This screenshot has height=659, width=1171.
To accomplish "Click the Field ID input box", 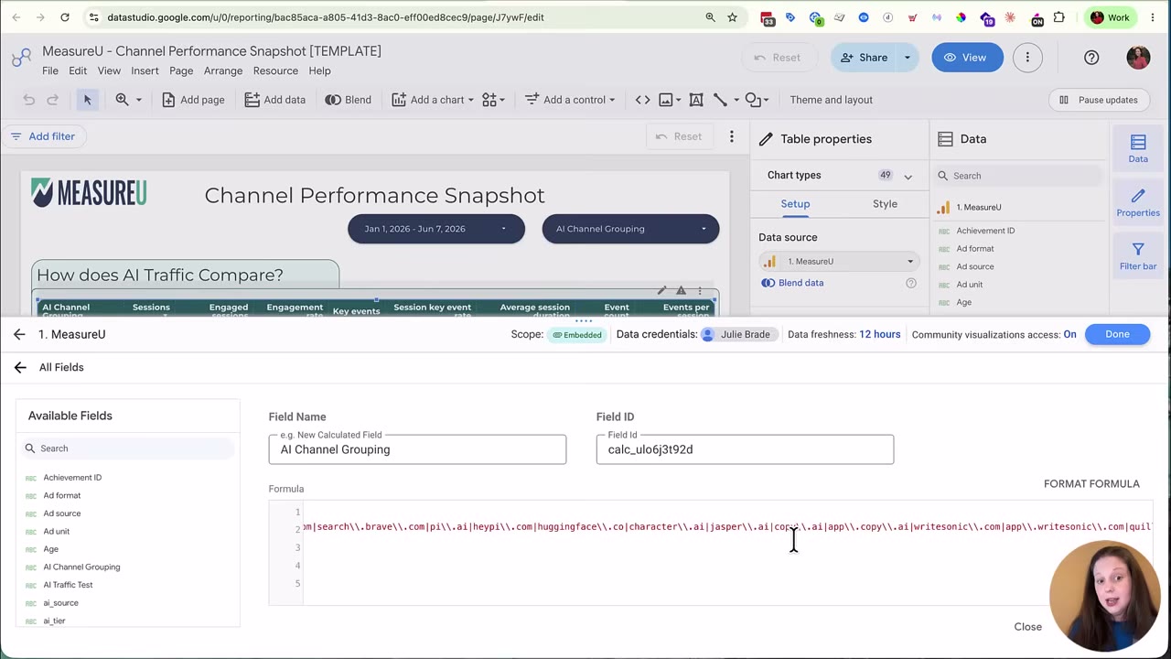I will [745, 449].
